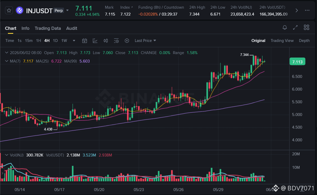
Task: Open technical indicators chart icon
Action: [95, 41]
